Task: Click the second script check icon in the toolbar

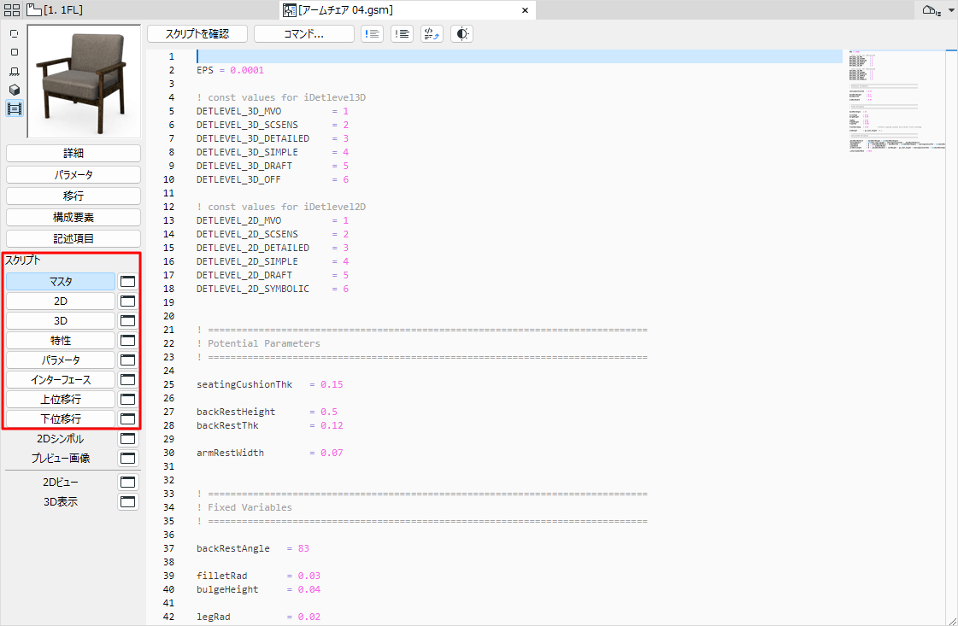Action: point(402,33)
